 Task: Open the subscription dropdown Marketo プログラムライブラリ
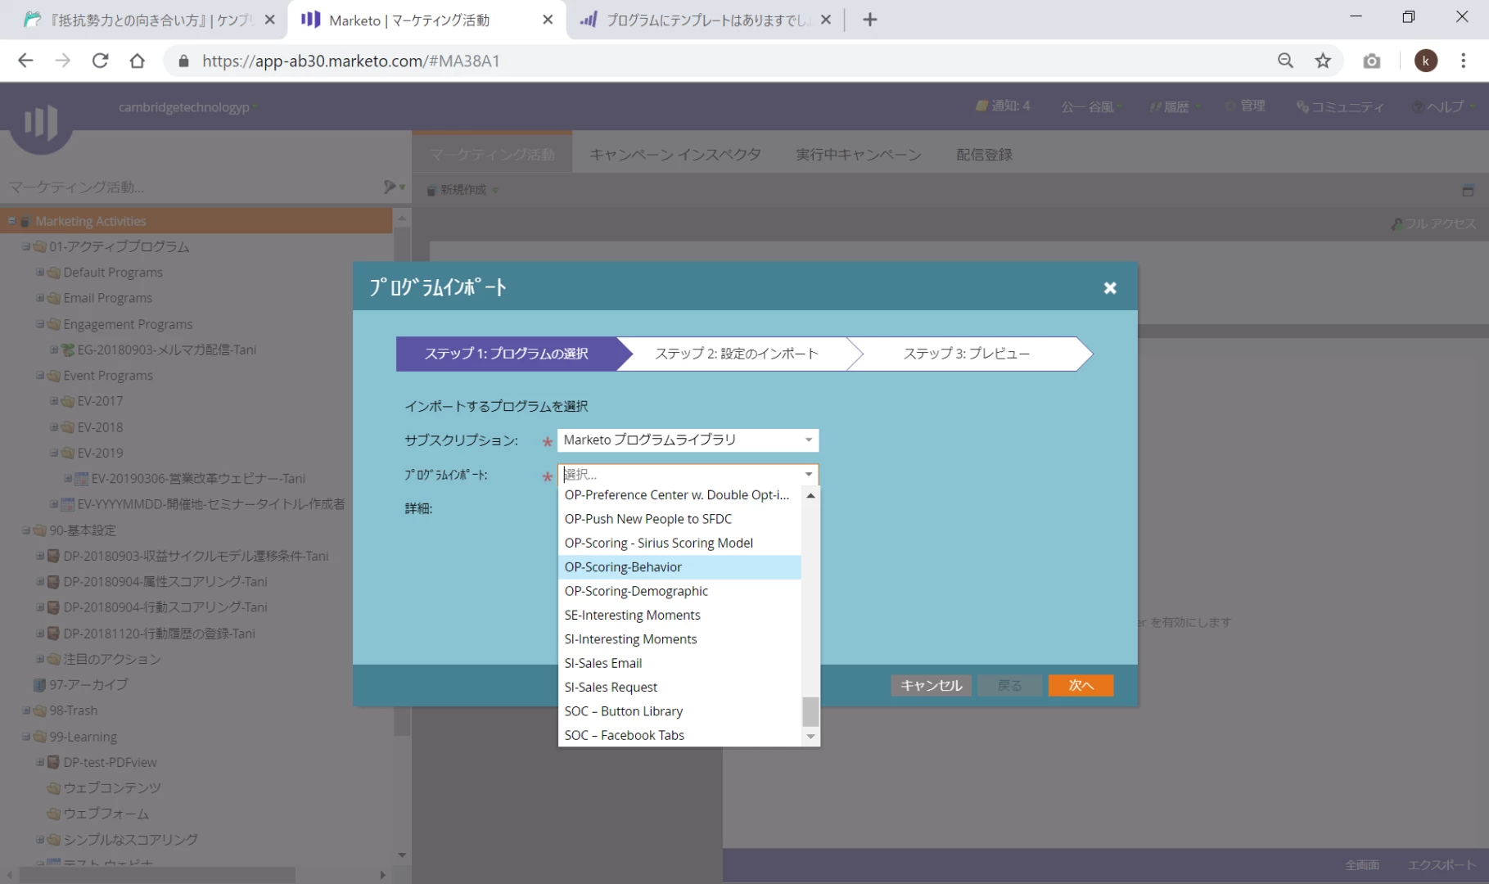click(x=688, y=440)
